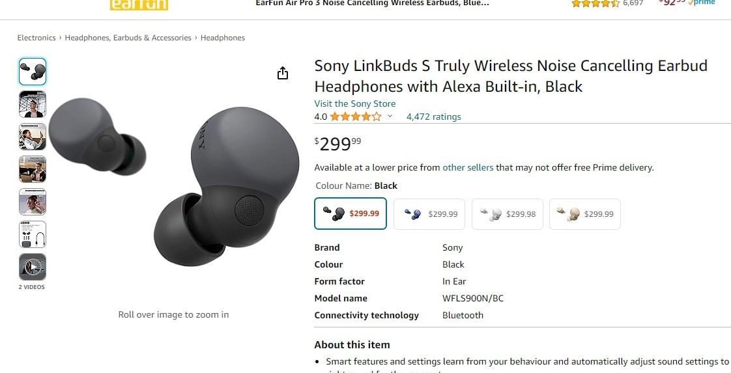Click the share icon above product image

[283, 73]
